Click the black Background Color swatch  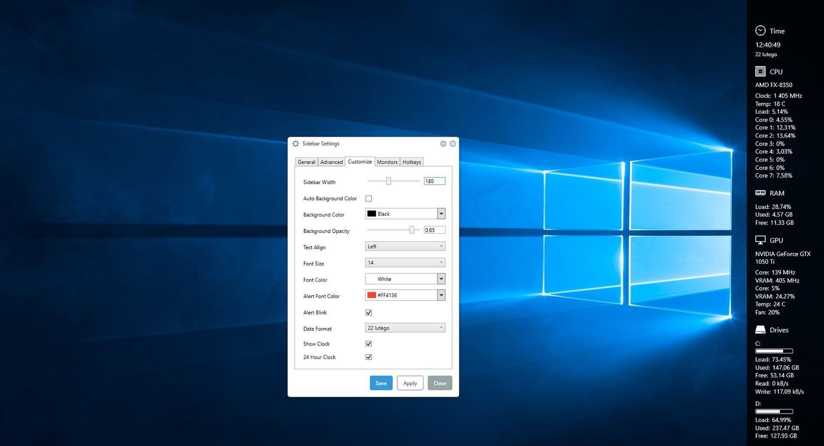[x=372, y=213]
